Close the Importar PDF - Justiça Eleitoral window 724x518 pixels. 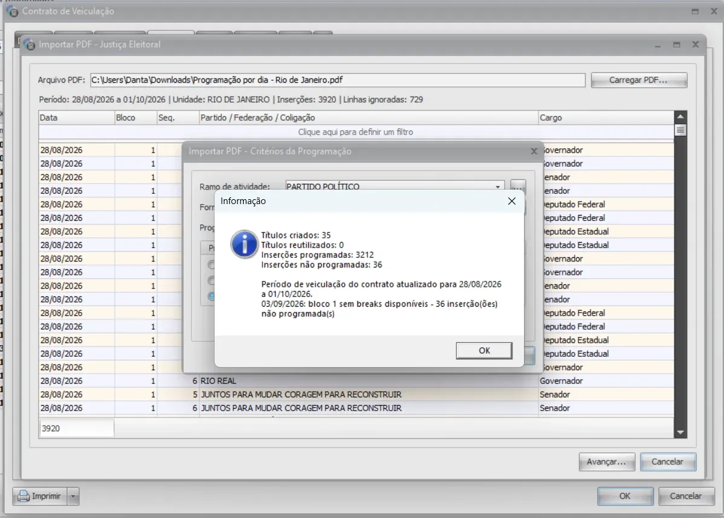click(696, 45)
